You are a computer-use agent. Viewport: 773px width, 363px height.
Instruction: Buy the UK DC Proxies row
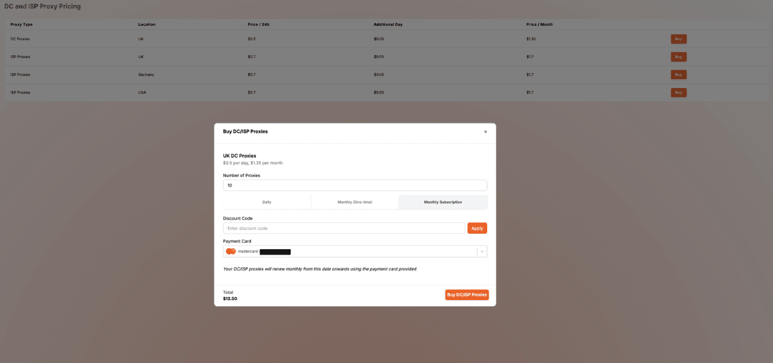(678, 39)
